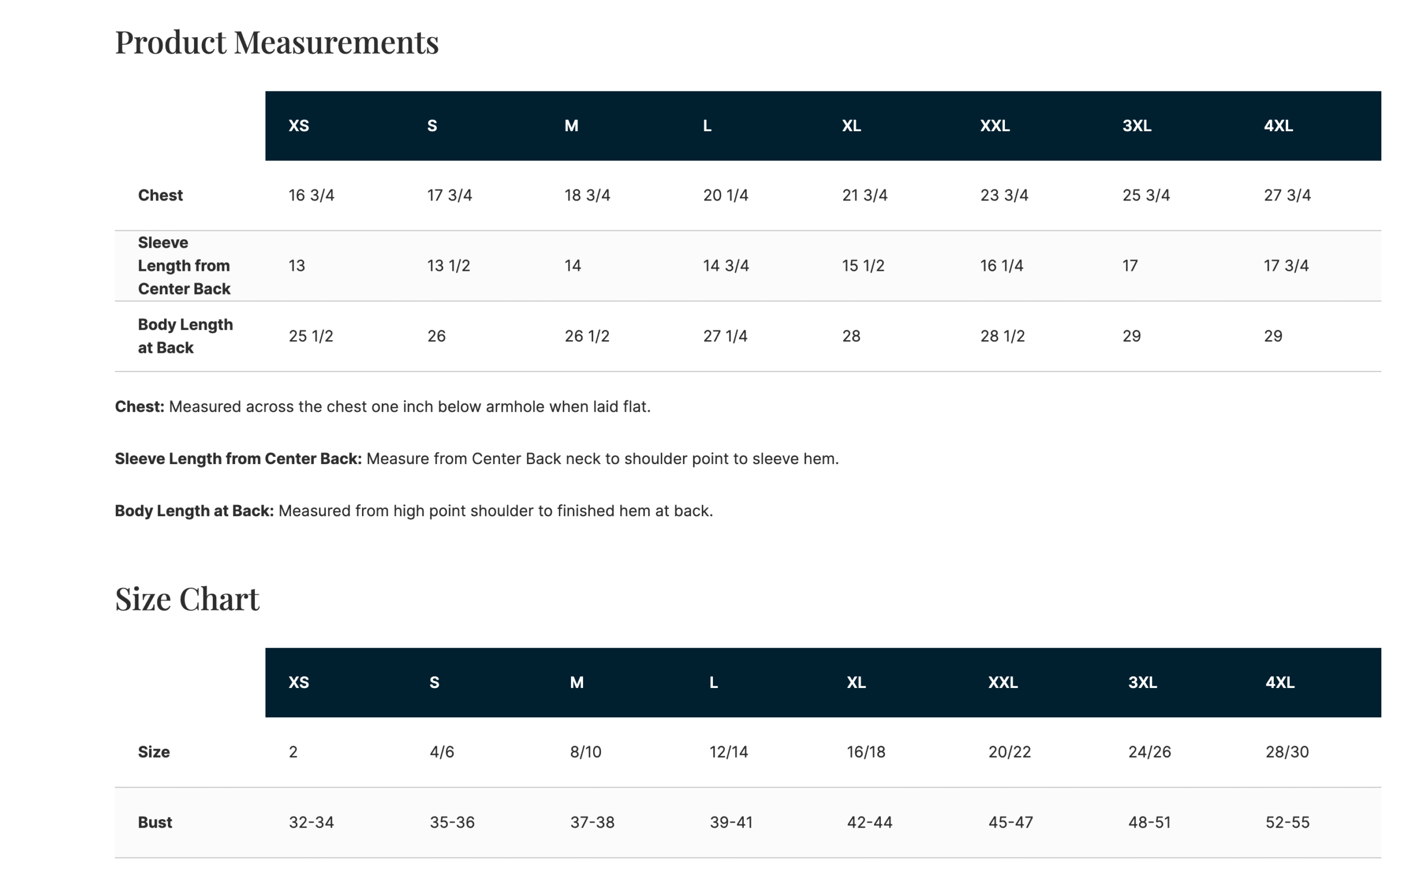This screenshot has width=1419, height=879.
Task: Select the 15 1/2 sleeve length value
Action: point(863,266)
